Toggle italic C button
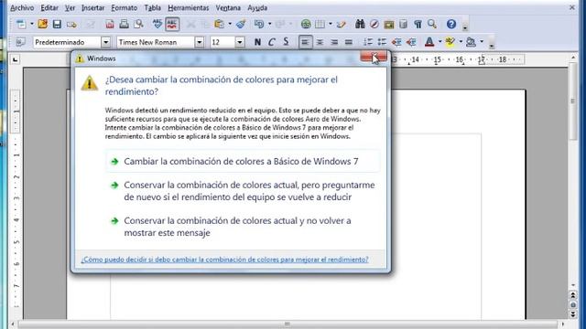 pyautogui.click(x=272, y=42)
